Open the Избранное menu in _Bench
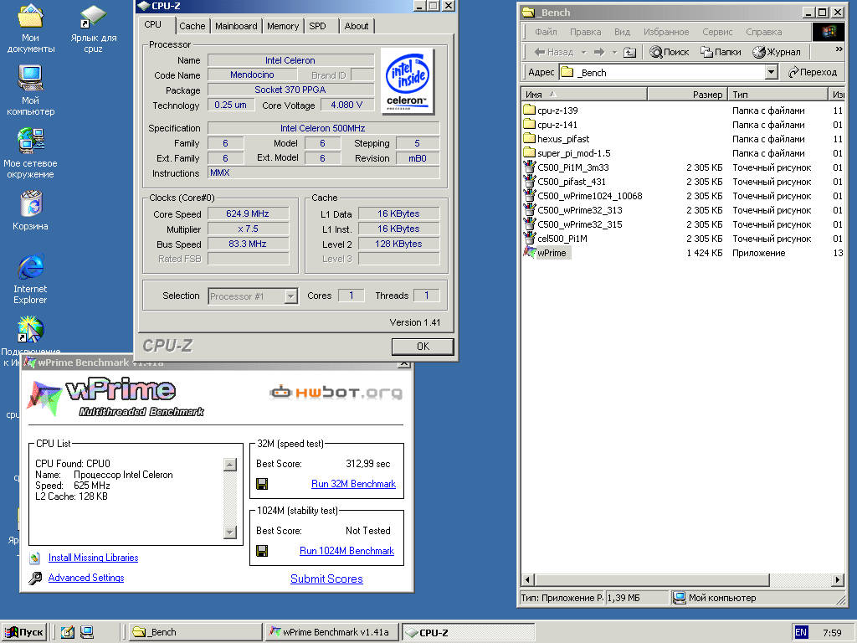Screen dimensions: 857x643 tap(666, 32)
